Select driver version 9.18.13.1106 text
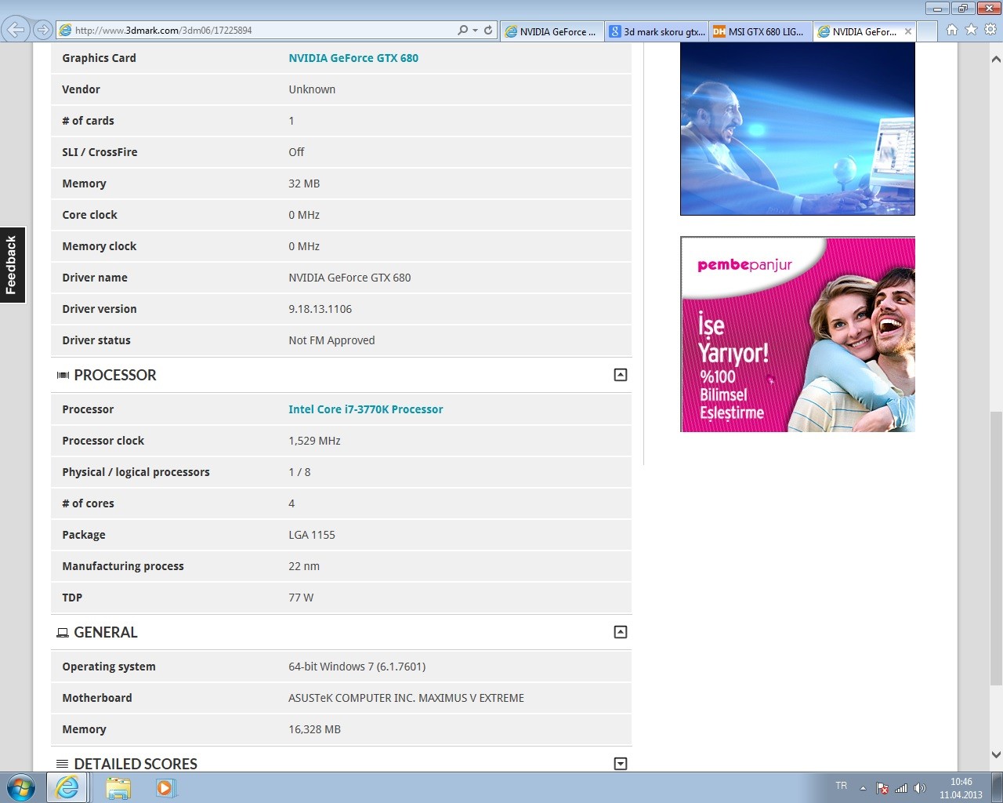Image resolution: width=1003 pixels, height=803 pixels. point(320,309)
